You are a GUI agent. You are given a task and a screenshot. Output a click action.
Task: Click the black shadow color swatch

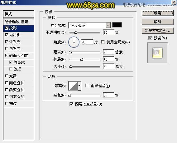(117, 25)
